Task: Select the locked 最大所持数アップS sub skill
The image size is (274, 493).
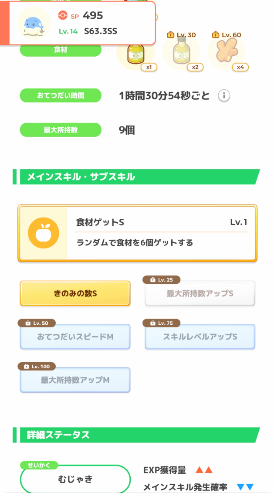Action: click(x=200, y=293)
